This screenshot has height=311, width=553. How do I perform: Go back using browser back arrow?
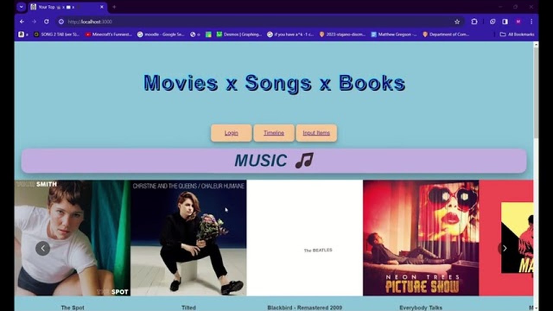(22, 22)
